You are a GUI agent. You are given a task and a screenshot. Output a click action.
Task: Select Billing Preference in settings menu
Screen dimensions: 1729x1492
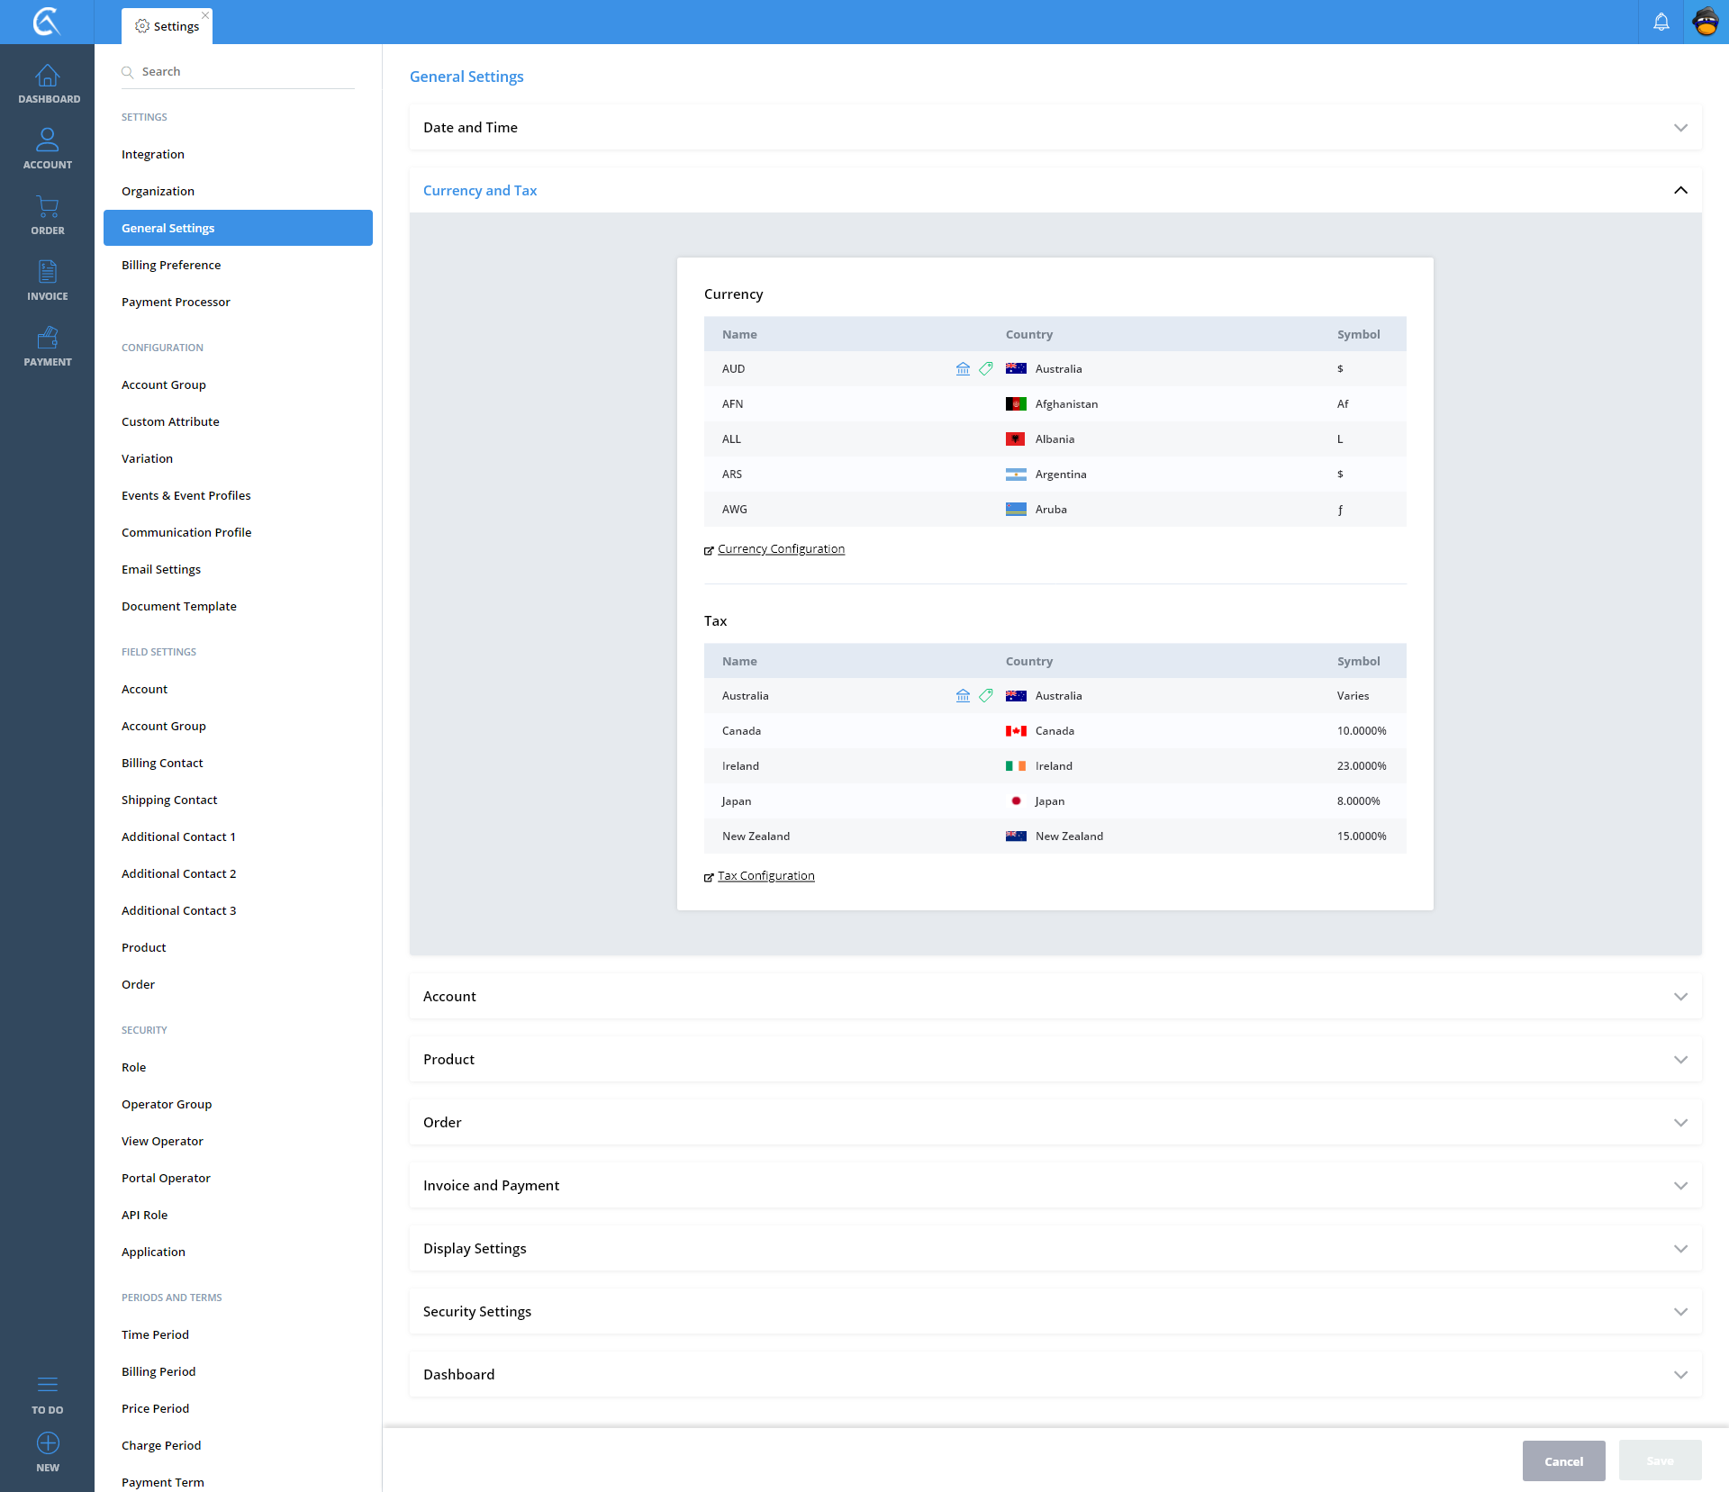click(171, 265)
